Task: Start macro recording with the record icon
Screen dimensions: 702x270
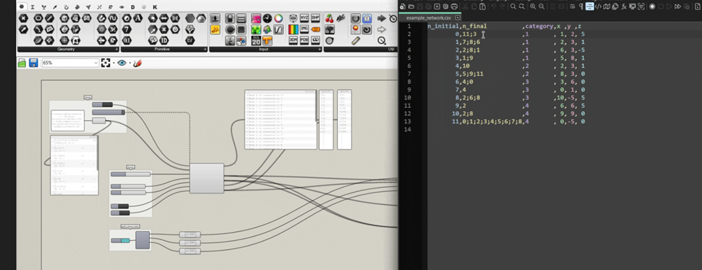Action: point(652,6)
